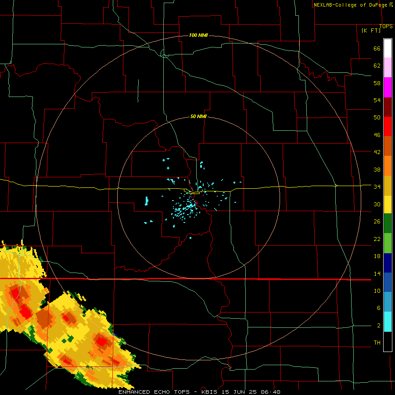Click the 6 legend value label
This screenshot has width=395, height=395.
[x=378, y=308]
